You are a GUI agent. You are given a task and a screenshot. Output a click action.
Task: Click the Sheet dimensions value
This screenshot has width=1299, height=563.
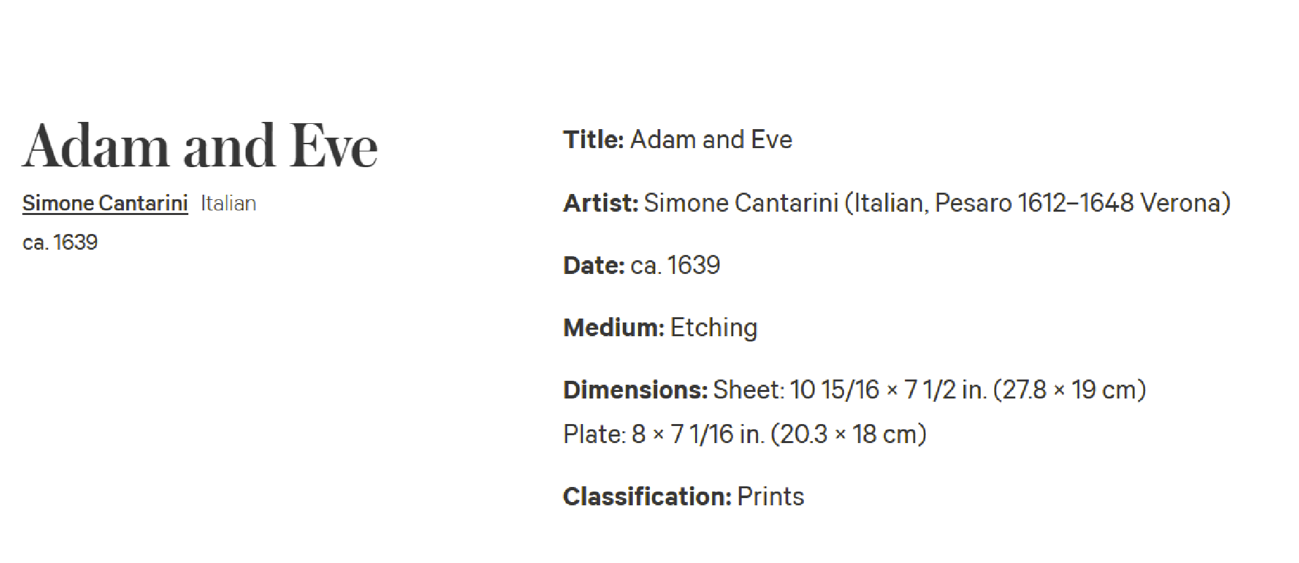tap(930, 389)
